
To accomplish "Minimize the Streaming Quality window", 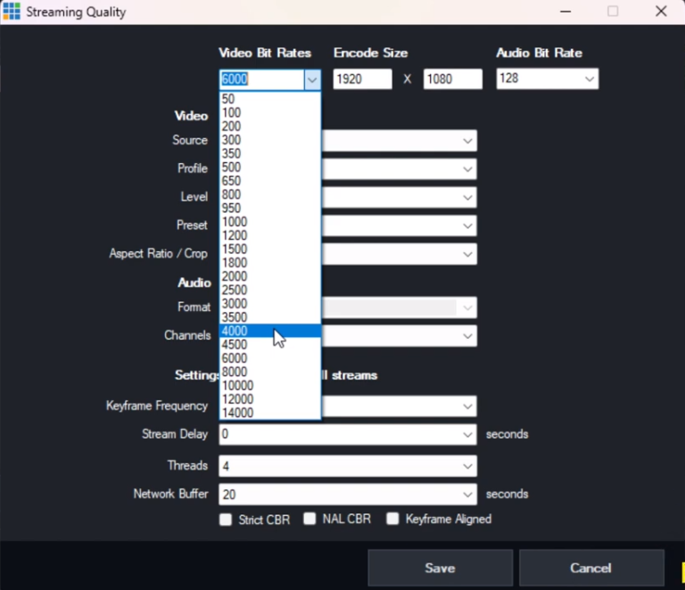I will (565, 12).
